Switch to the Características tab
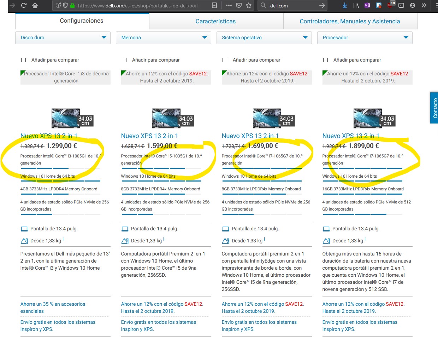 pyautogui.click(x=216, y=22)
